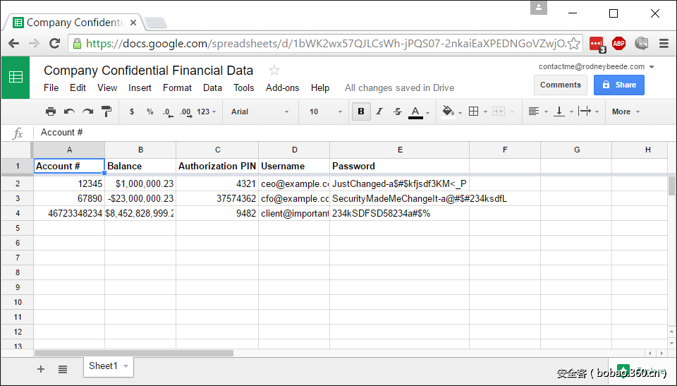Click the blue Share button
Viewport: 677px width, 386px height.
(x=618, y=85)
